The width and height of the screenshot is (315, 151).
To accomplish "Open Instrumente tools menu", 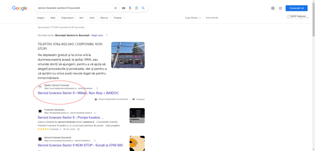I will point(212,18).
